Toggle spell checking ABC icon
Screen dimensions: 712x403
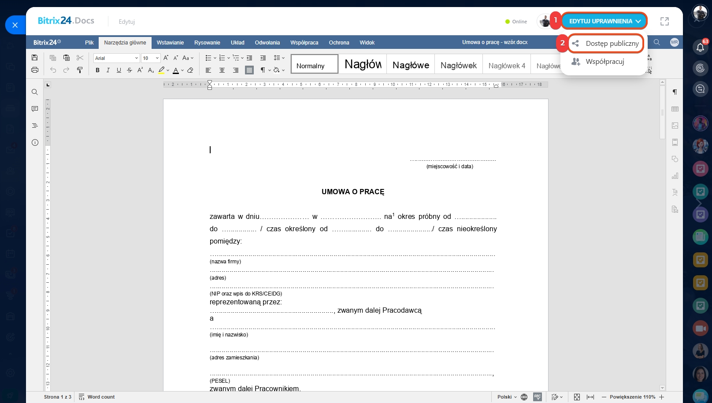(x=537, y=397)
